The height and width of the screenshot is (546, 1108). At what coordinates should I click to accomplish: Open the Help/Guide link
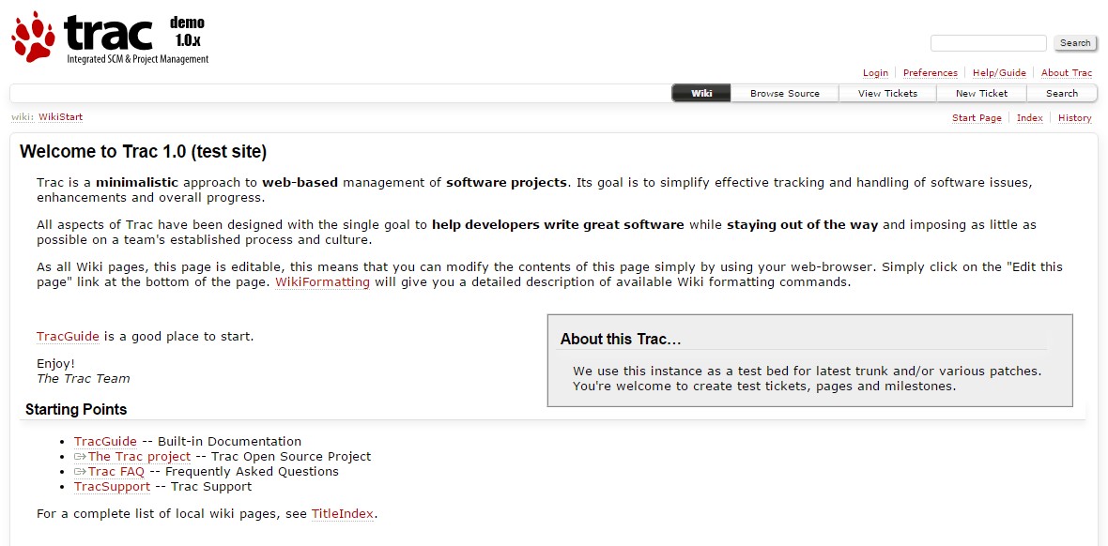pyautogui.click(x=999, y=73)
